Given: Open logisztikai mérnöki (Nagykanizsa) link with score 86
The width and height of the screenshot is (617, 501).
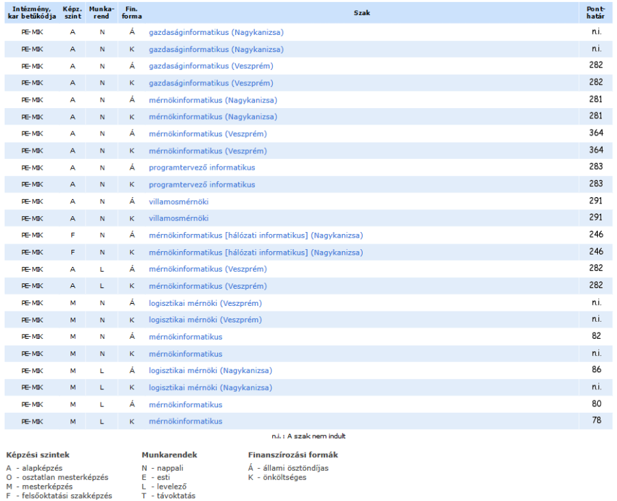Looking at the screenshot, I should point(210,371).
